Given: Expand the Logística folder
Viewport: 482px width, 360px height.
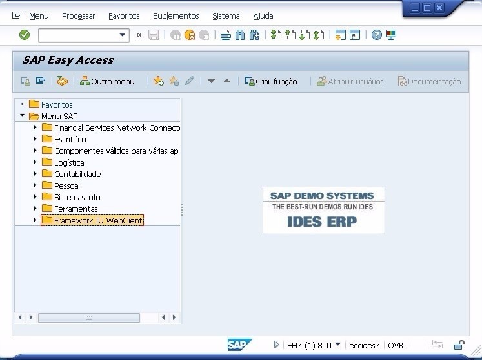Looking at the screenshot, I should (35, 162).
